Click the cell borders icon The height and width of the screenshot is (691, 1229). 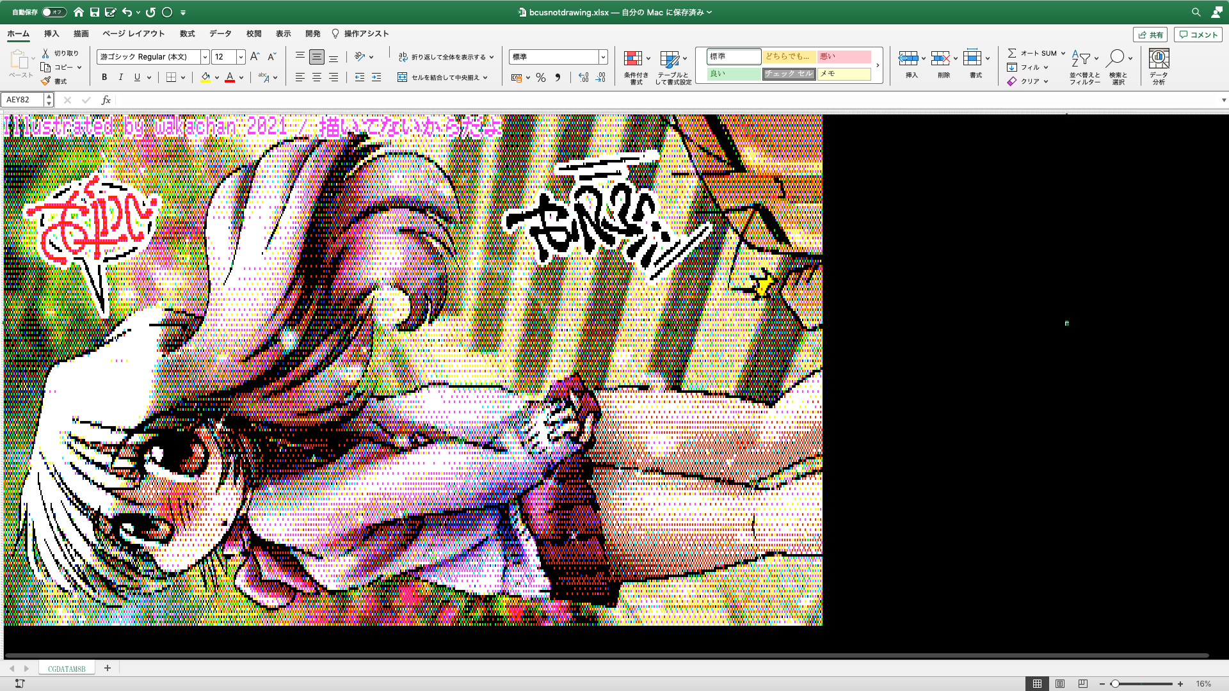pyautogui.click(x=171, y=77)
